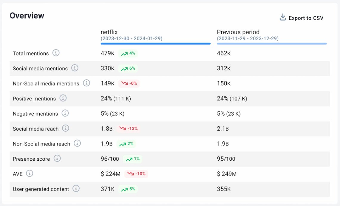Click the User generated content row label
The image size is (340, 206).
pos(41,189)
